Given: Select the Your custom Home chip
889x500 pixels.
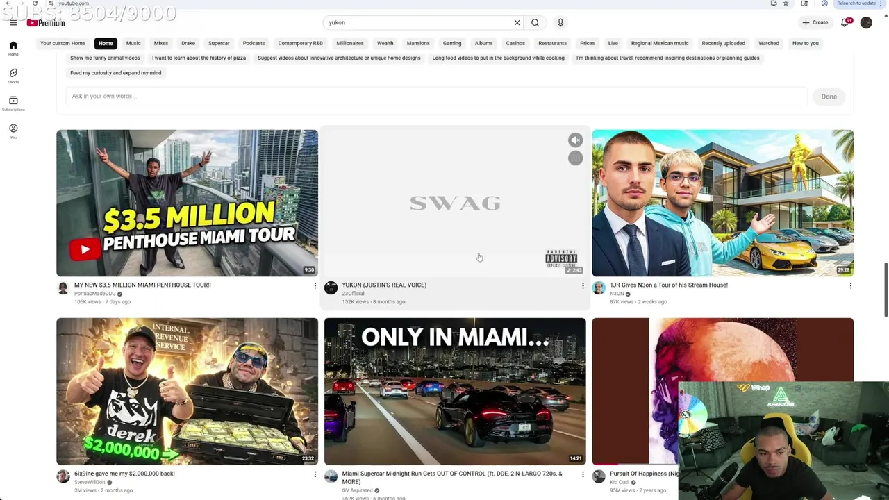Looking at the screenshot, I should click(63, 43).
